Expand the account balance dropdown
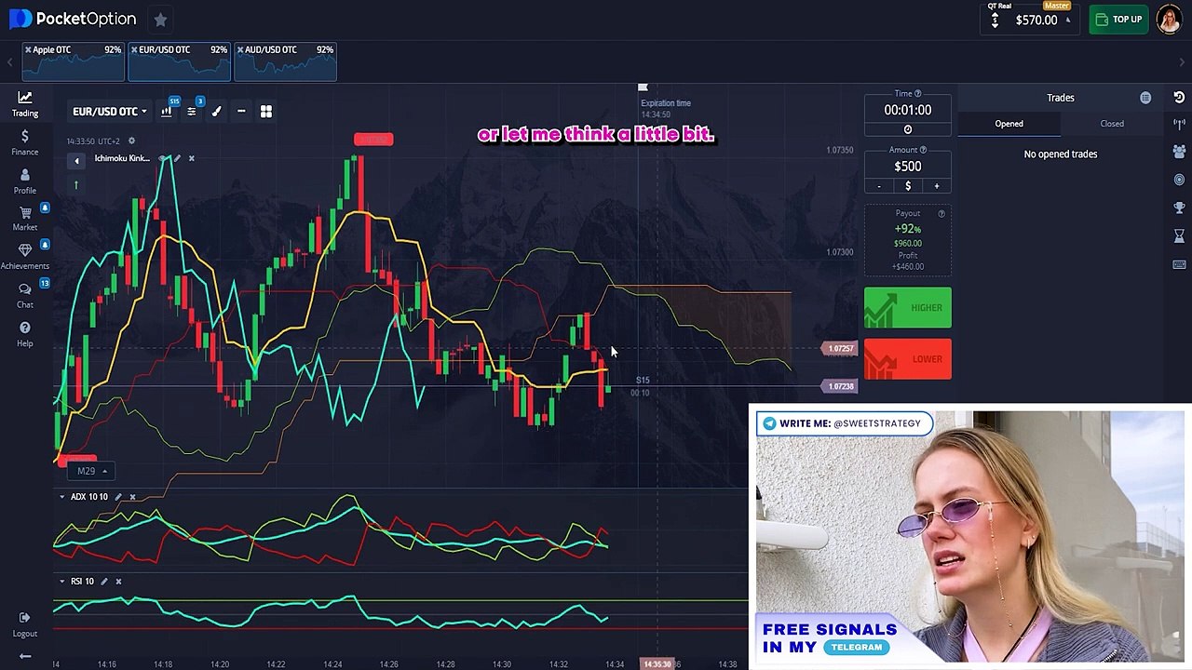Viewport: 1192px width, 670px height. 1068,20
